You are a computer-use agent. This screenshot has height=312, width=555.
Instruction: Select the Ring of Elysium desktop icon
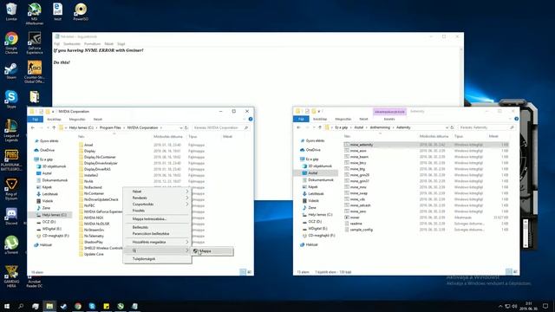coord(11,189)
